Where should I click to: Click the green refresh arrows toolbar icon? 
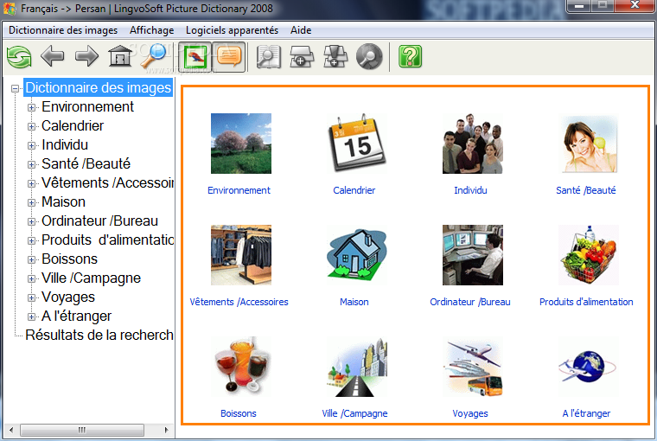tap(19, 56)
